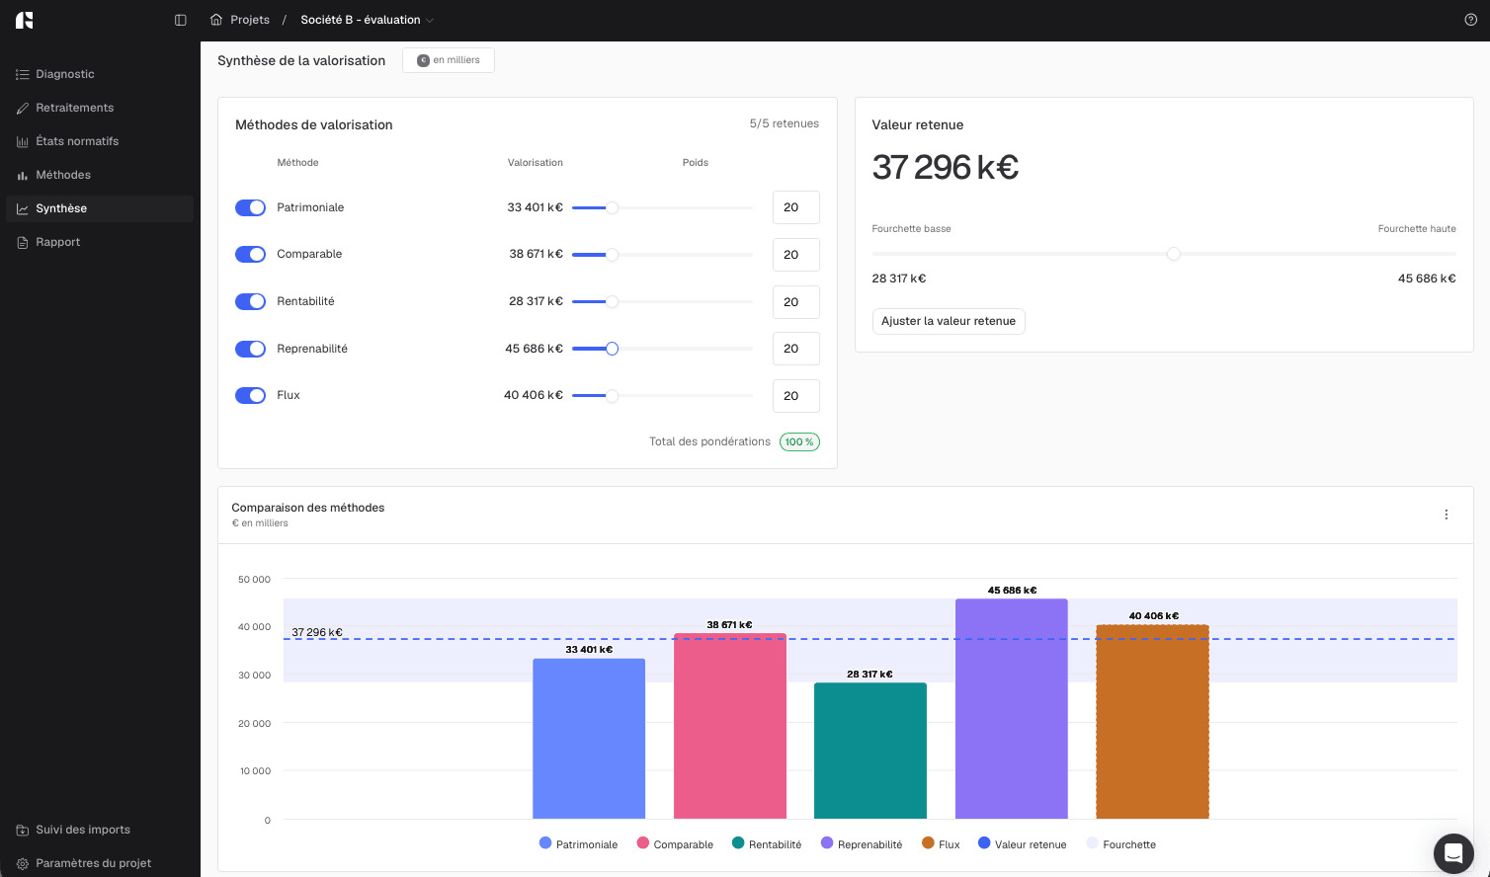Disable the Reprenabilité method switch
The height and width of the screenshot is (877, 1490).
coord(251,349)
